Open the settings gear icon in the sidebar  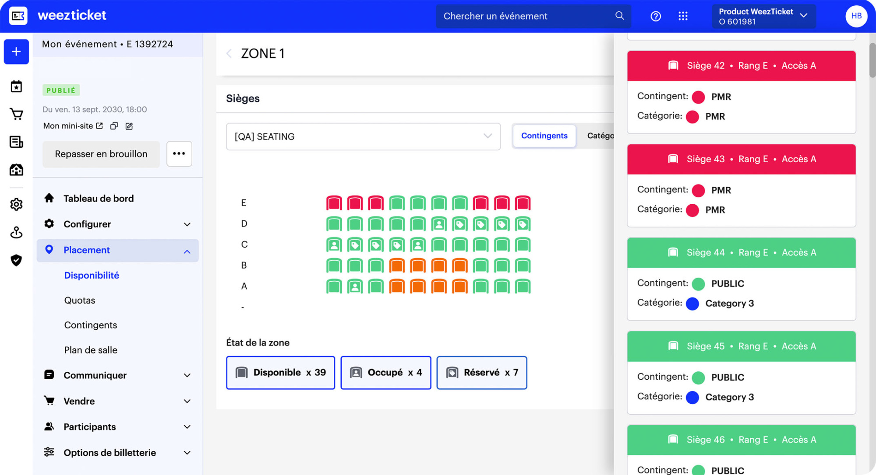click(x=16, y=204)
